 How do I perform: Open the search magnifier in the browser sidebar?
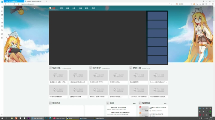coord(2,19)
